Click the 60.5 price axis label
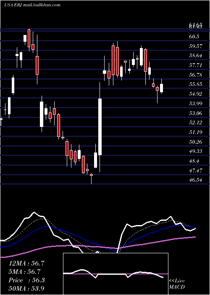Image resolution: width=210 pixels, height=295 pixels. pyautogui.click(x=194, y=37)
